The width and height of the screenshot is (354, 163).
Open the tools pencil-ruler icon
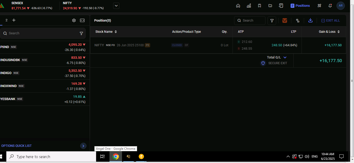click(319, 6)
